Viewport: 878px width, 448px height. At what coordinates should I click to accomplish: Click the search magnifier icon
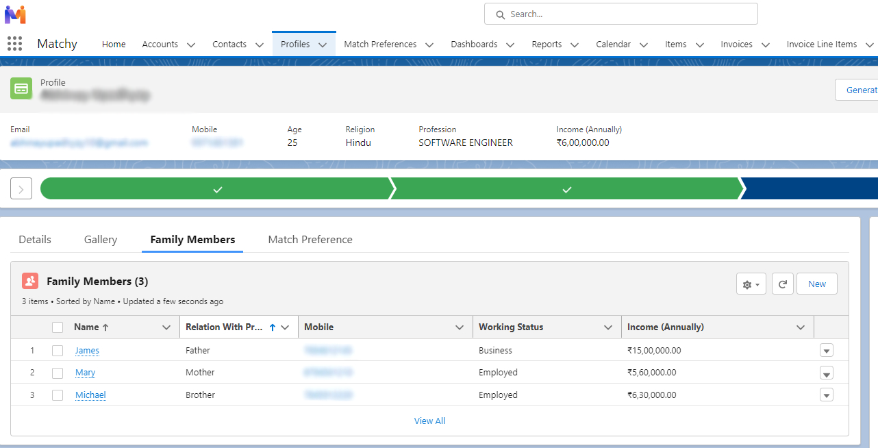(501, 14)
